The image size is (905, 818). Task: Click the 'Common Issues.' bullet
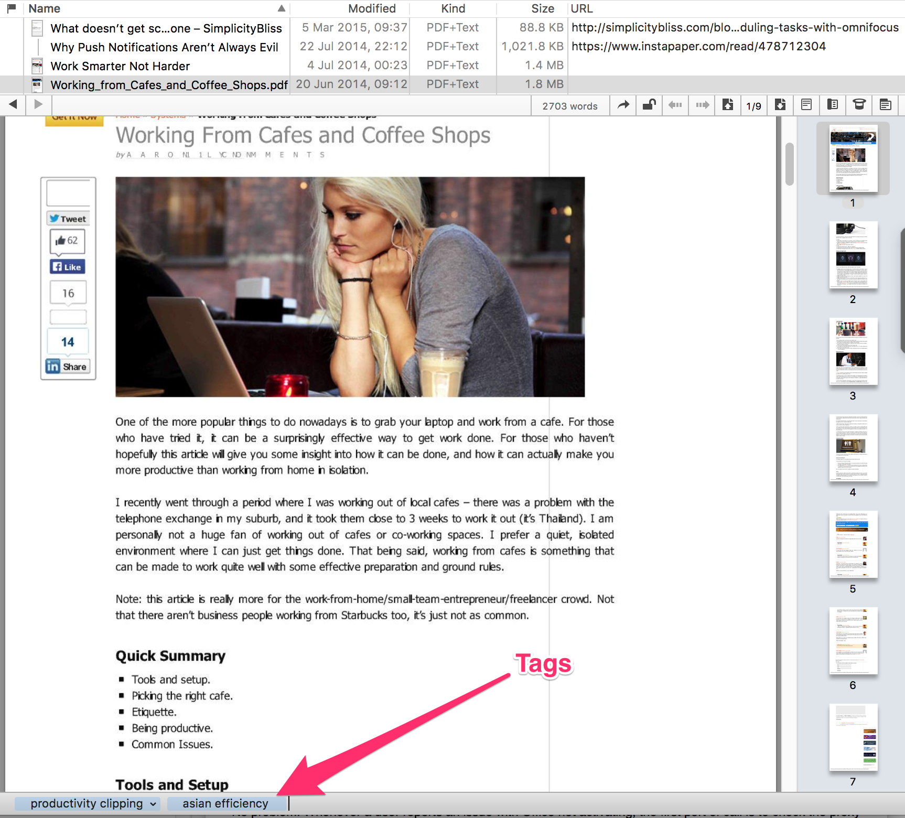click(x=172, y=745)
